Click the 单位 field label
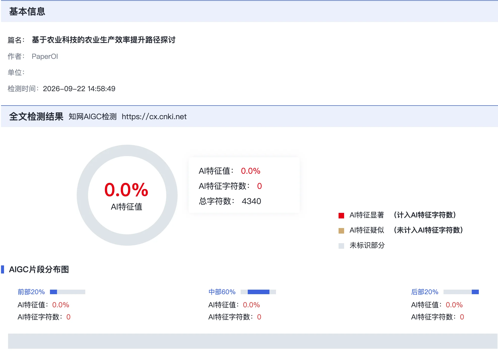Image resolution: width=498 pixels, height=351 pixels. pyautogui.click(x=16, y=72)
